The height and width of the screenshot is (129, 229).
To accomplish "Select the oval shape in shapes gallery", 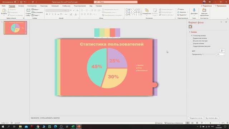I will point(139,10).
